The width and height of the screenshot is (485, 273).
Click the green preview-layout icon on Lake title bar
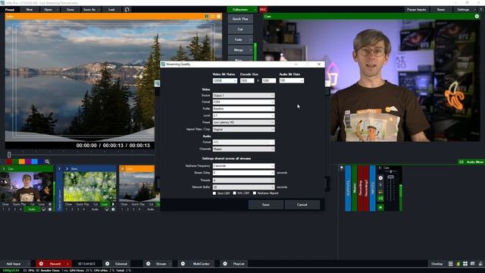click(x=207, y=17)
